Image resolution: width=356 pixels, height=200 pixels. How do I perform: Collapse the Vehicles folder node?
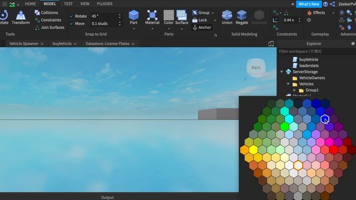click(x=288, y=84)
